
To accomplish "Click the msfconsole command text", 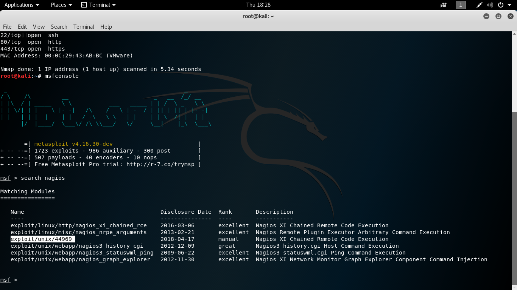I will [62, 76].
